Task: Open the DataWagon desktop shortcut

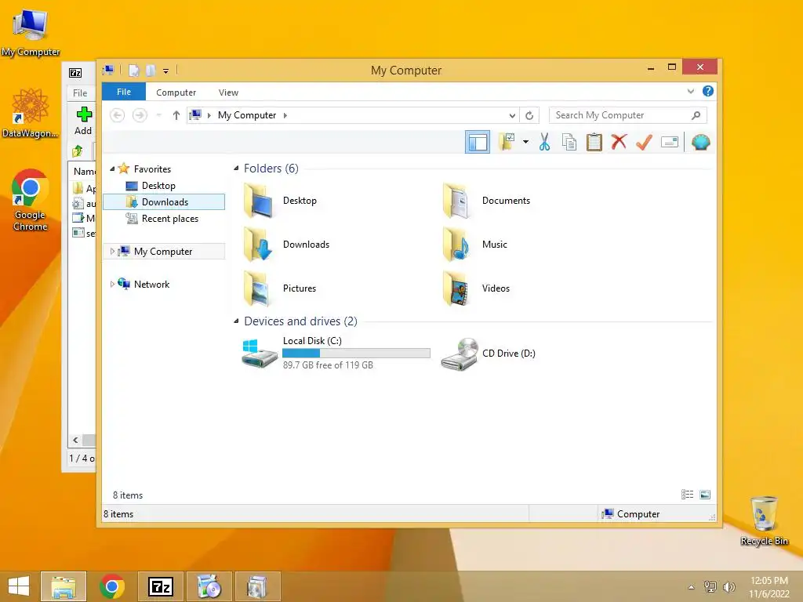Action: [x=31, y=113]
